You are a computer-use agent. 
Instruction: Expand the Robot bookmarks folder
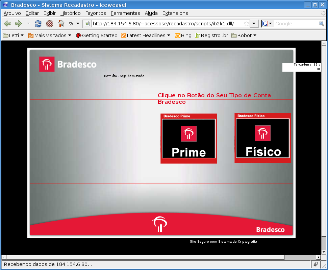point(244,35)
